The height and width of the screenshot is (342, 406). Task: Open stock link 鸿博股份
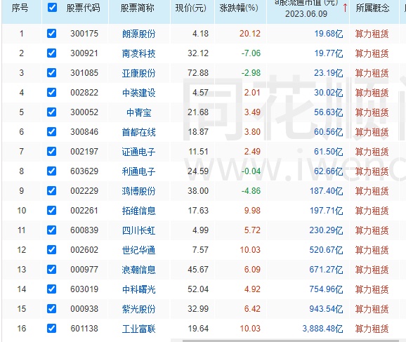point(139,191)
